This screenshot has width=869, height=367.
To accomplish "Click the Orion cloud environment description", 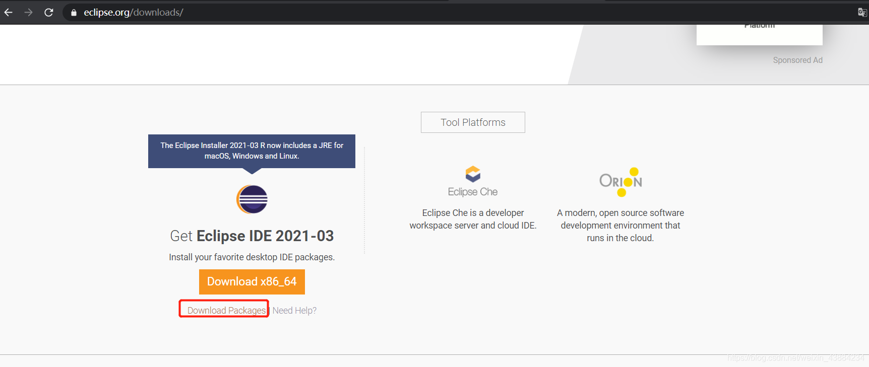I will point(620,226).
